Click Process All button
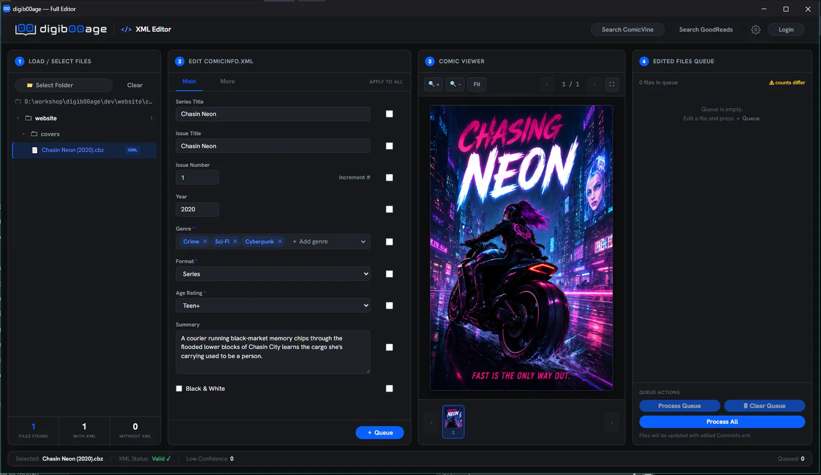Viewport: 821px width, 475px height. [722, 422]
